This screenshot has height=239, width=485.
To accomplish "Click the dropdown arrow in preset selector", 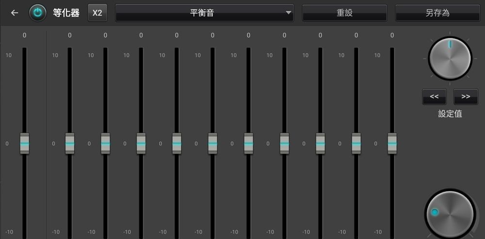I will click(x=289, y=13).
